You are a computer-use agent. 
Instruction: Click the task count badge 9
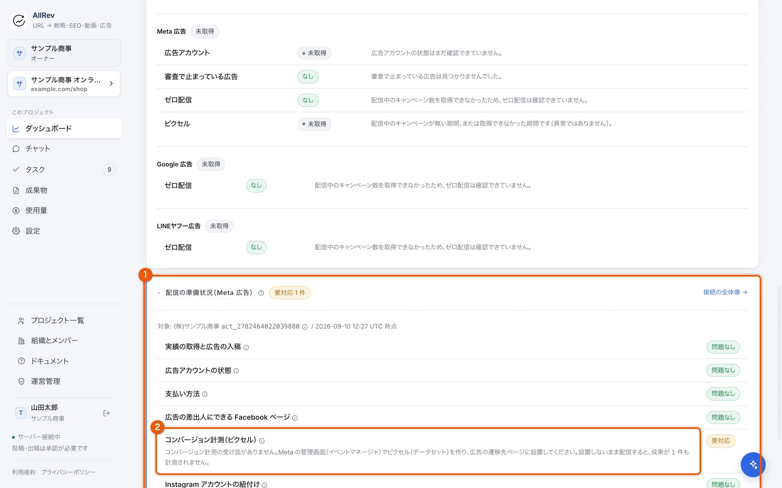click(109, 170)
